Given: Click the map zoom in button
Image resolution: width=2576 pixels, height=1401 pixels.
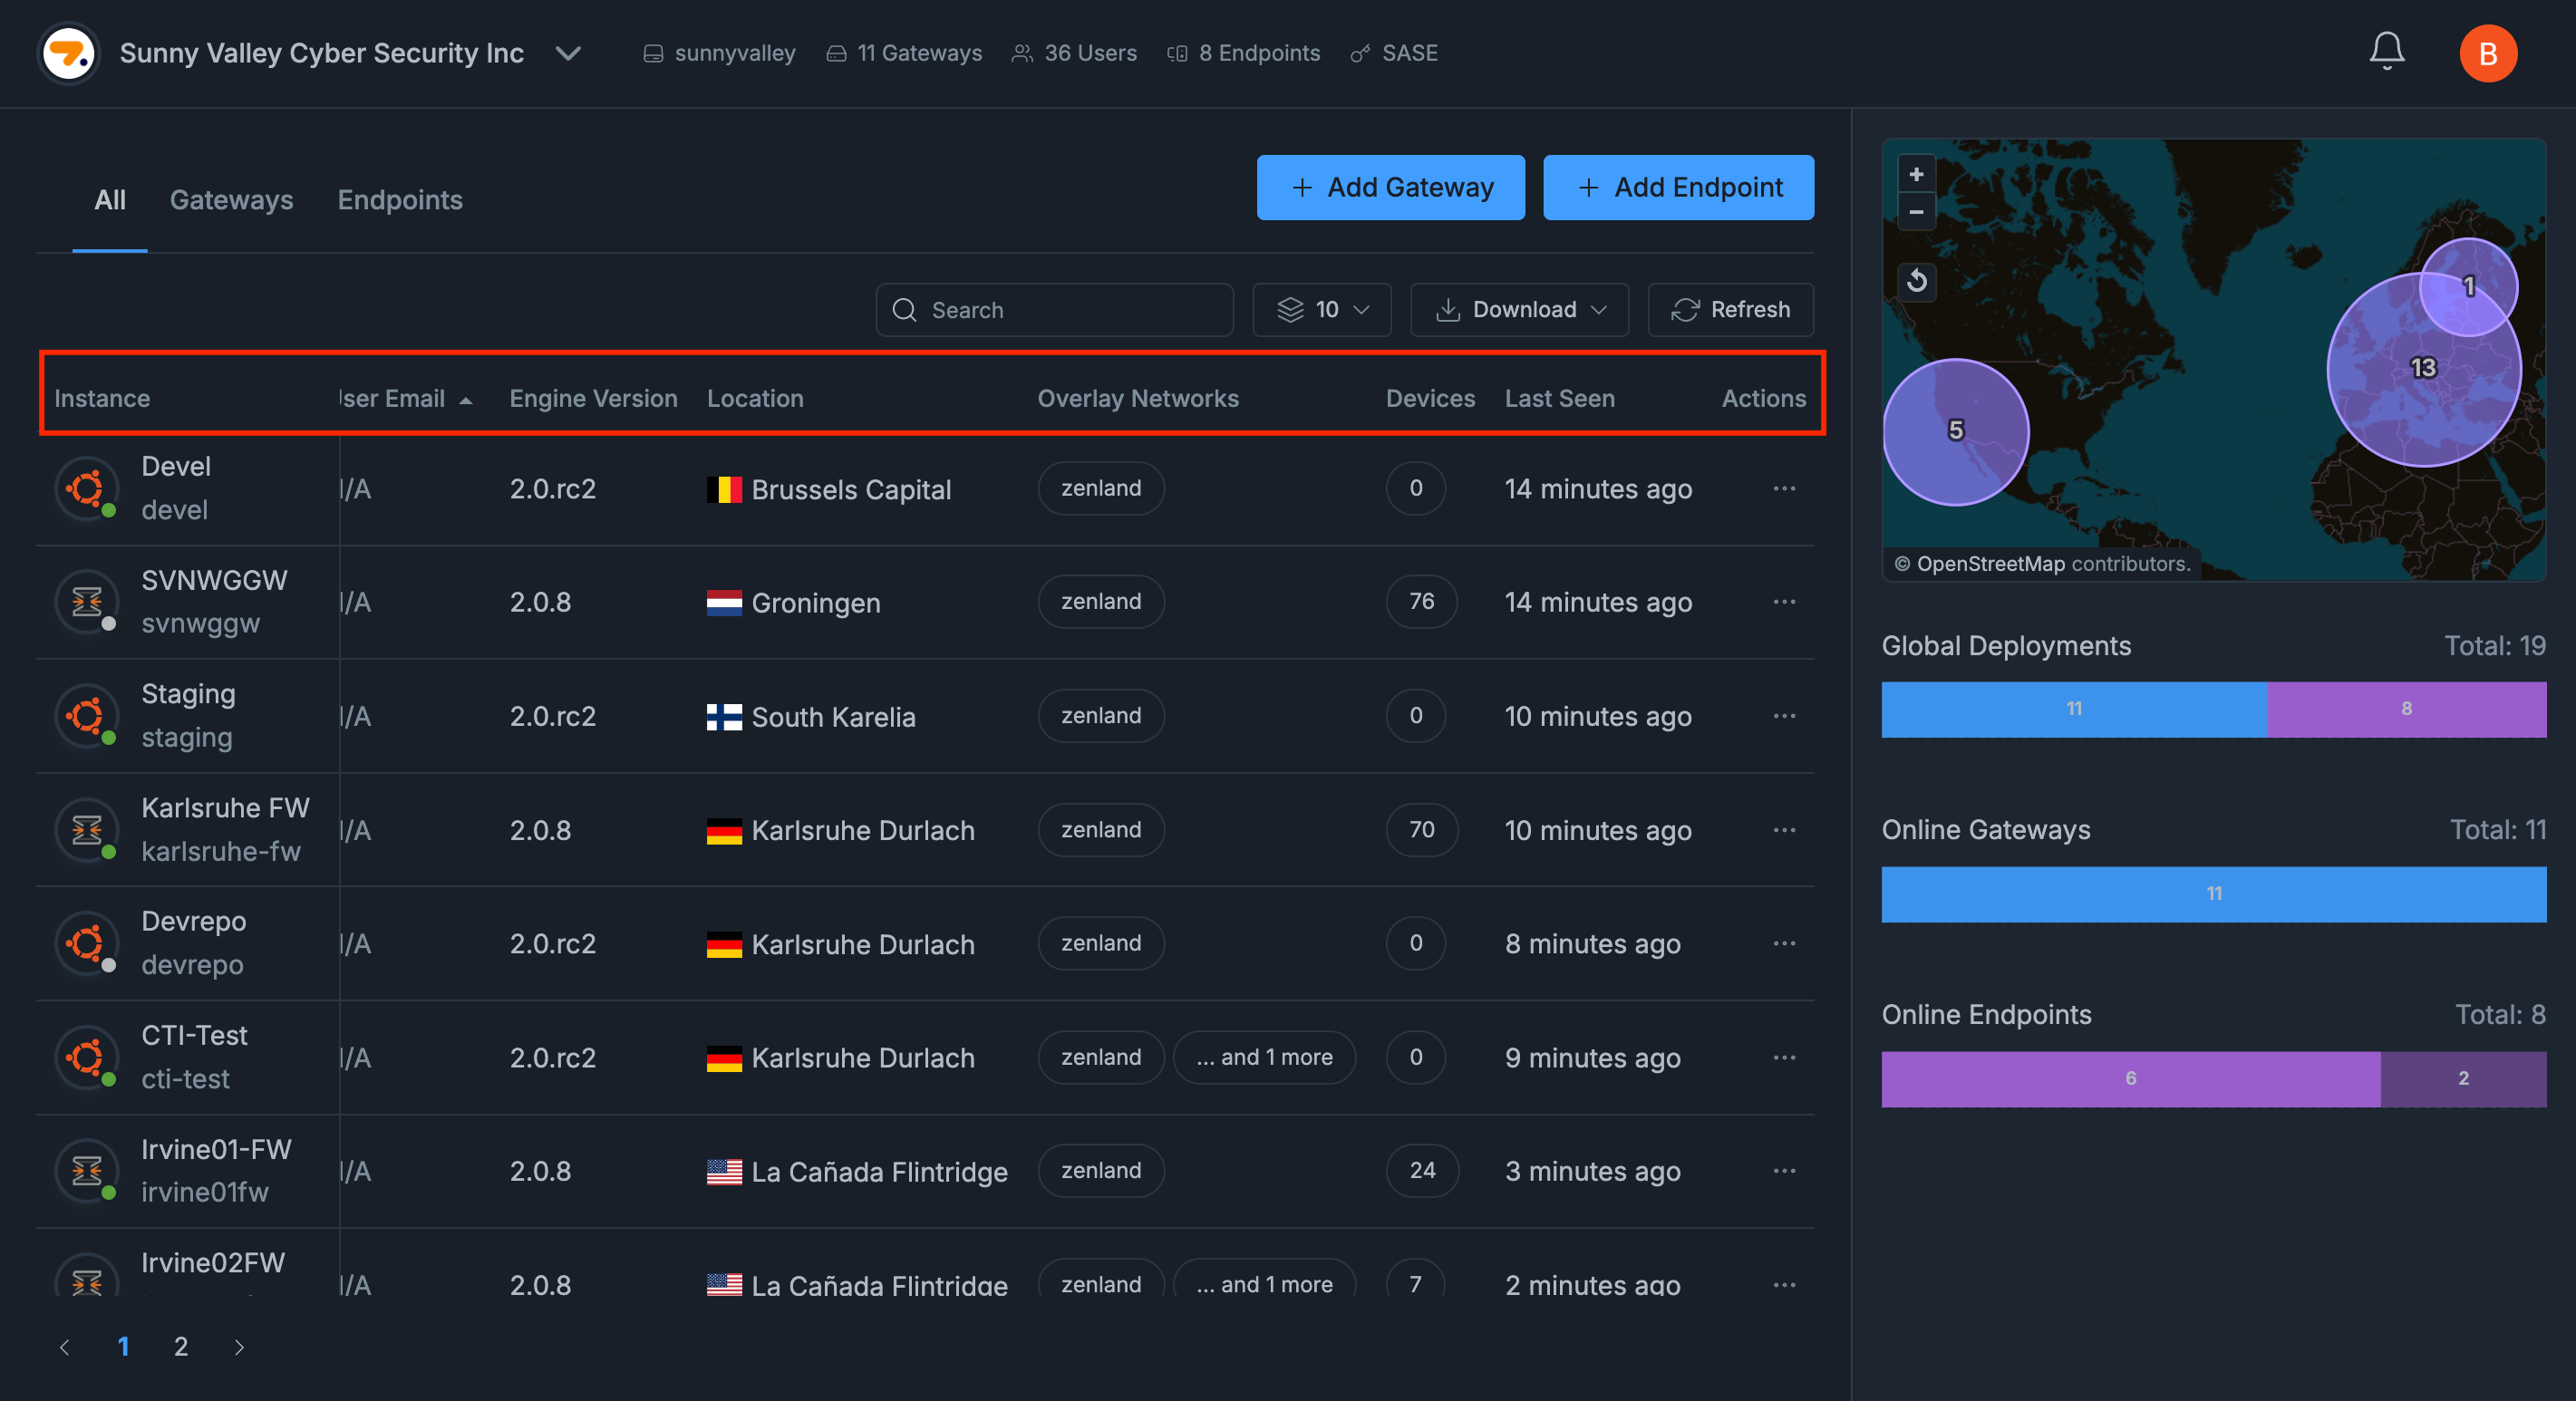Looking at the screenshot, I should pyautogui.click(x=1915, y=174).
